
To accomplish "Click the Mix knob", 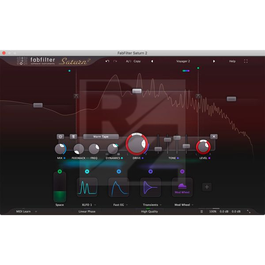I will [x=60, y=149].
